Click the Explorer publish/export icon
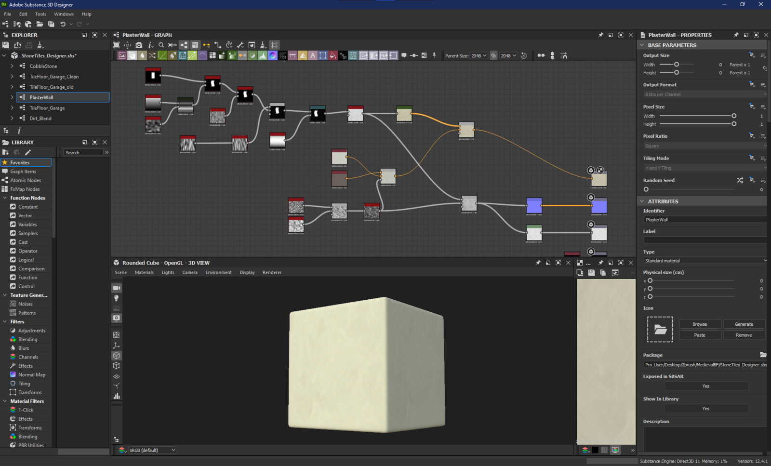 click(x=17, y=45)
